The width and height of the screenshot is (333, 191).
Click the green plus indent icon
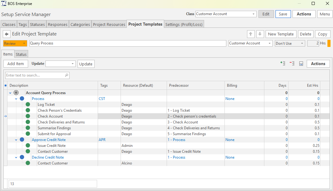[283, 63]
